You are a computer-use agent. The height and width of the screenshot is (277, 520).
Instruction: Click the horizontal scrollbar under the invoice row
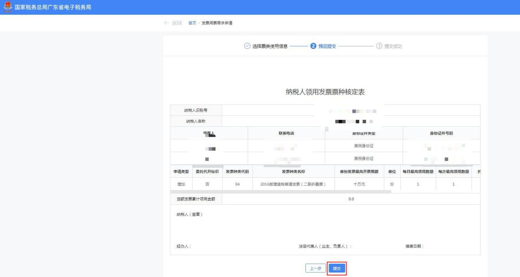[x=281, y=191]
